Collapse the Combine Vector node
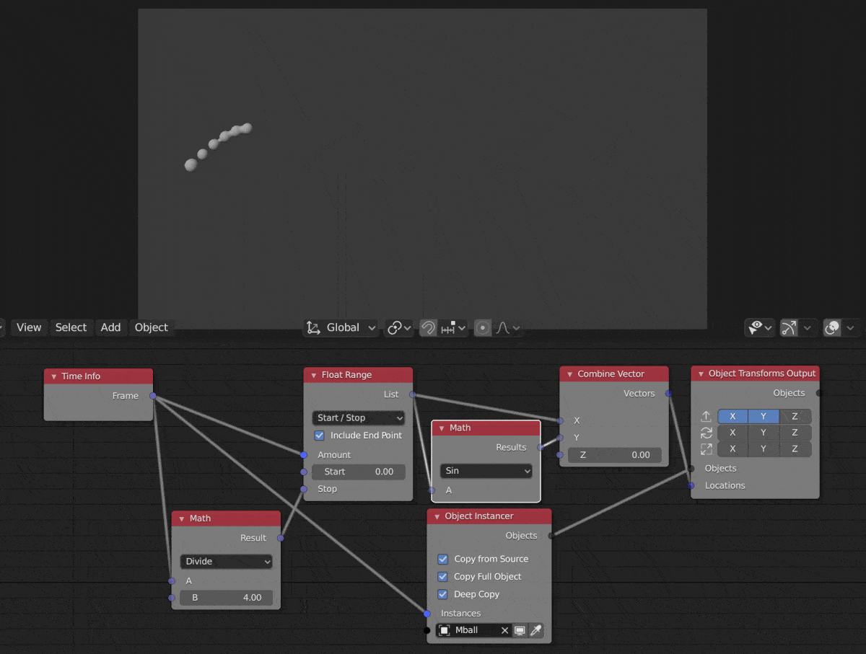The width and height of the screenshot is (866, 654). tap(569, 374)
